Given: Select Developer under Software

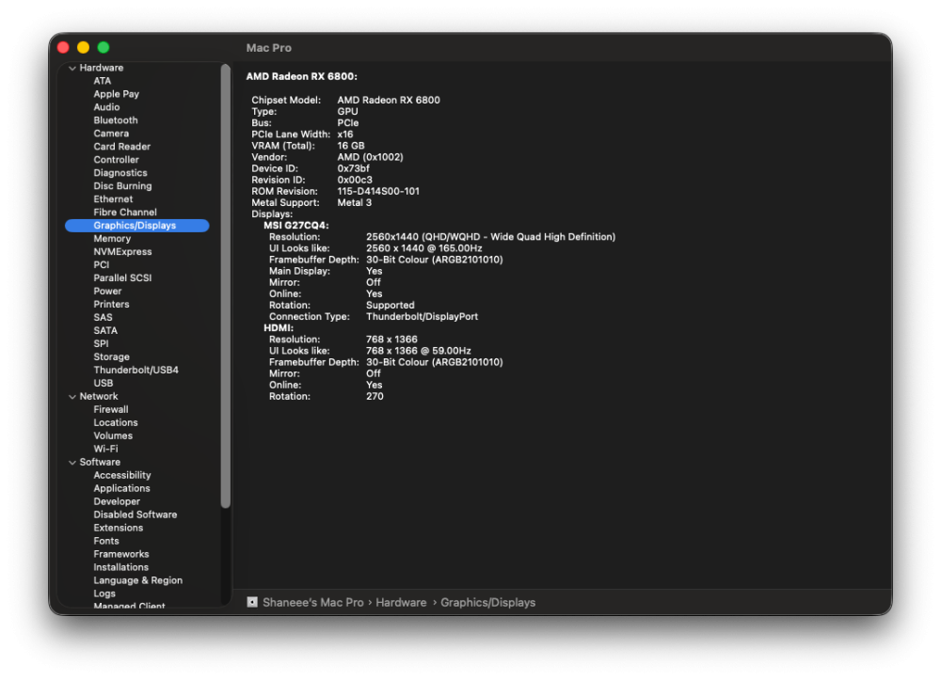Looking at the screenshot, I should [117, 503].
